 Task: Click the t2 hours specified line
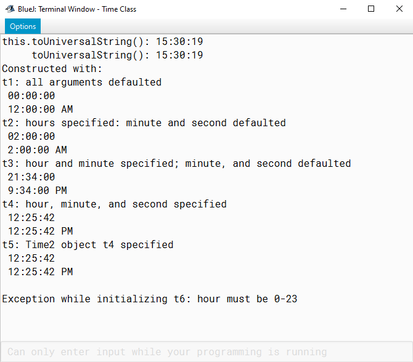tap(144, 123)
